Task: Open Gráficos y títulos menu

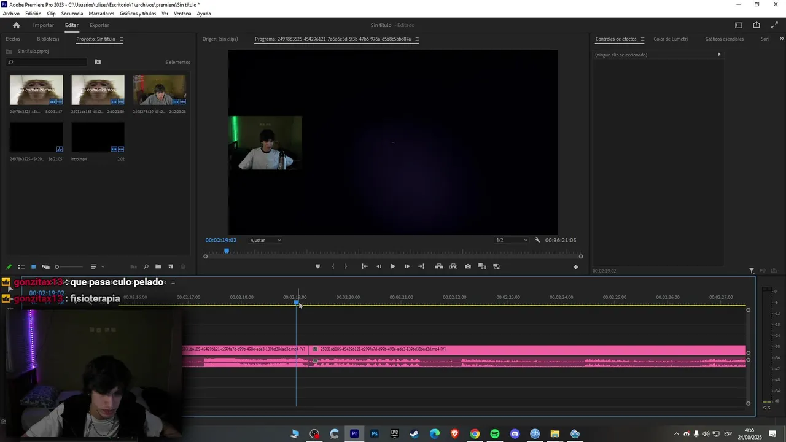Action: point(138,14)
